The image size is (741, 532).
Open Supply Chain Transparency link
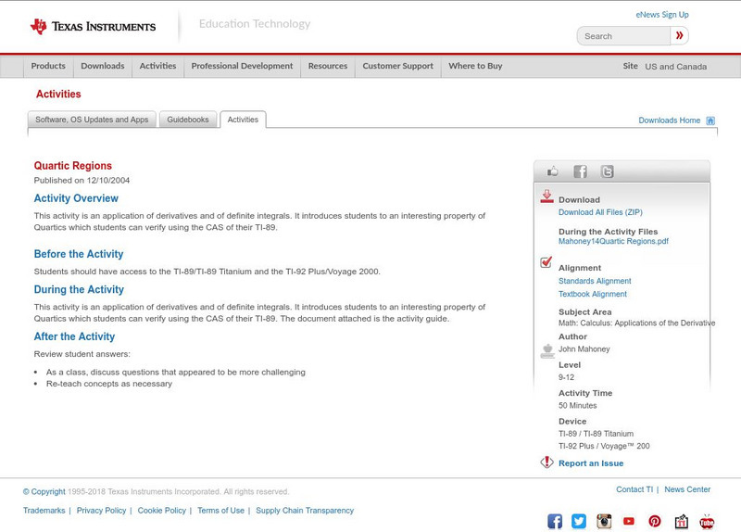click(305, 511)
